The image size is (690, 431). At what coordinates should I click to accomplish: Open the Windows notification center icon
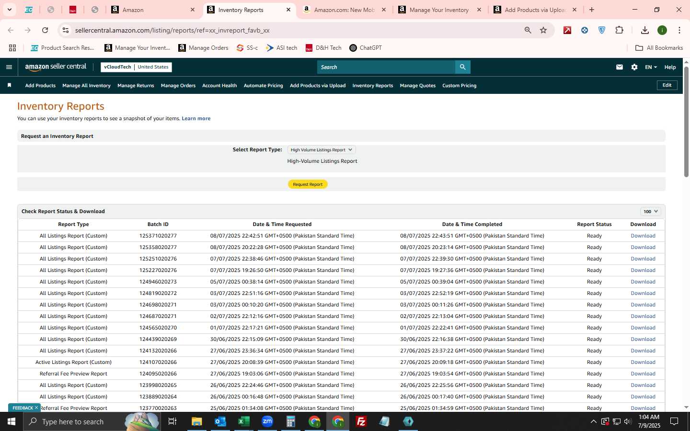pos(674,421)
